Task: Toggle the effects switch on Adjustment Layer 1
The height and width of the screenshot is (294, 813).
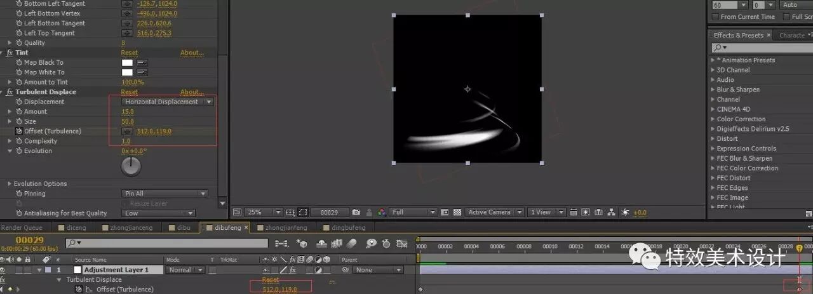Action: click(293, 270)
